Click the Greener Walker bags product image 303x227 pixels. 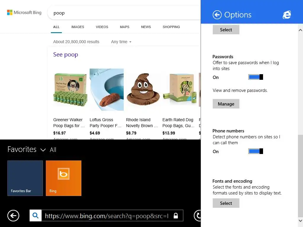(x=70, y=90)
